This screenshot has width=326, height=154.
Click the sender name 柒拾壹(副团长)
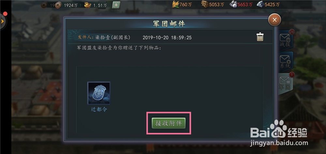point(113,37)
